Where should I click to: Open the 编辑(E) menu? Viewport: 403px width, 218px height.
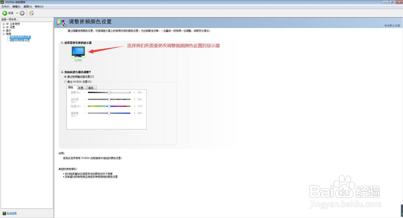click(16, 7)
